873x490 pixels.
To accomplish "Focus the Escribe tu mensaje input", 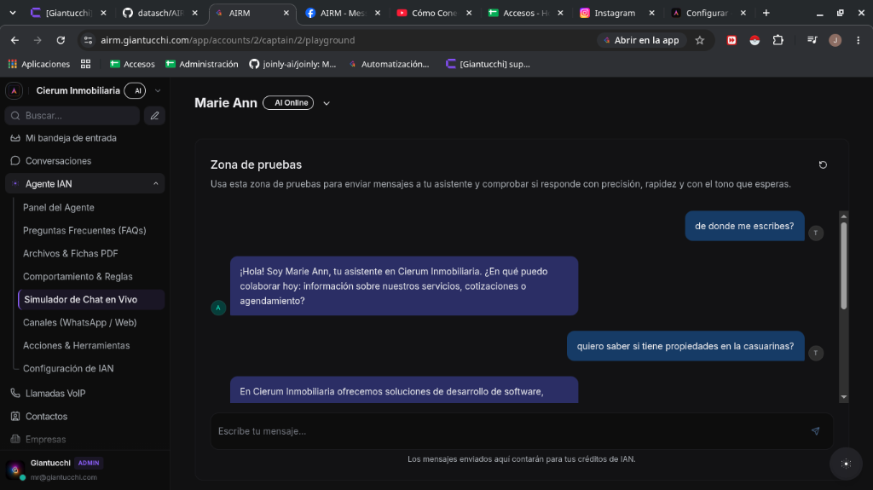I will pos(510,431).
